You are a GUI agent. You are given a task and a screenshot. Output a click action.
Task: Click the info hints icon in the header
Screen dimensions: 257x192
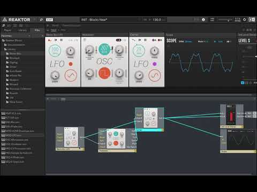tap(203, 20)
